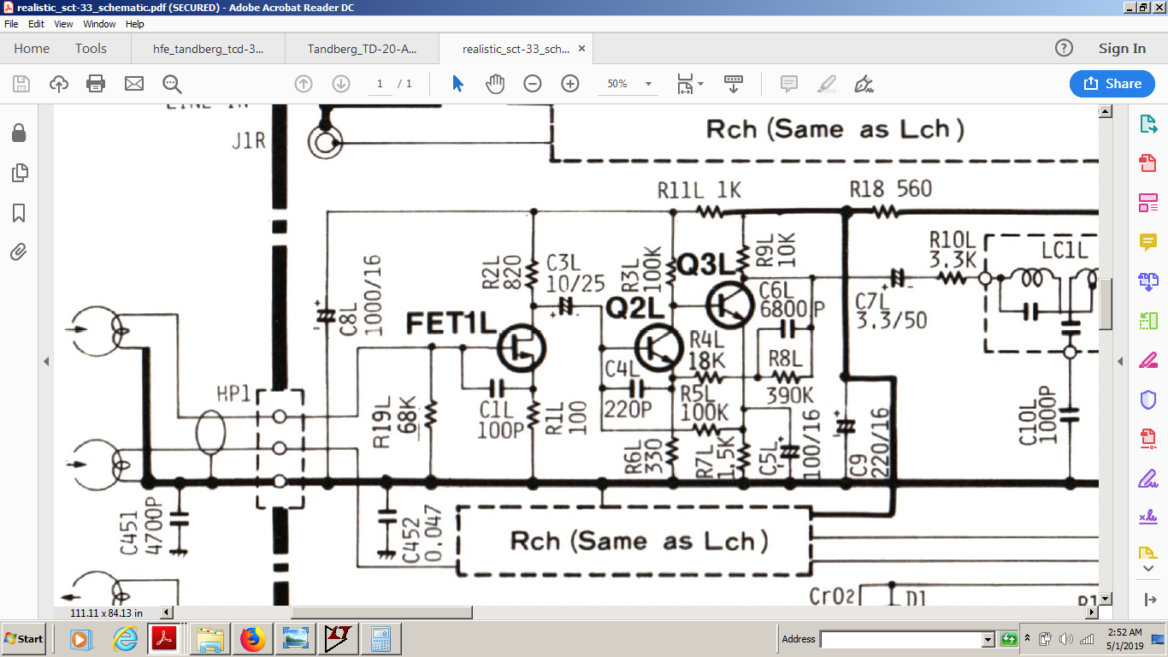Expand more tools chevron in right pane
Image resolution: width=1168 pixels, height=657 pixels.
tap(1148, 569)
